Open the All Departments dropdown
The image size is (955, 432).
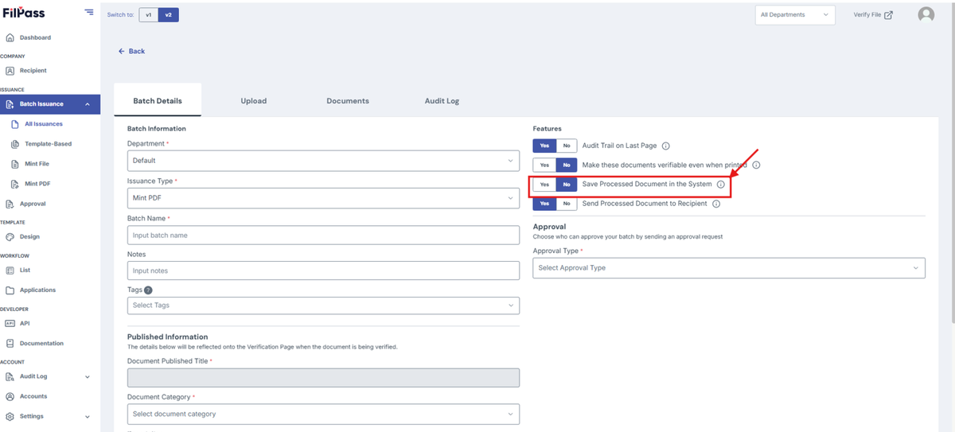click(794, 14)
